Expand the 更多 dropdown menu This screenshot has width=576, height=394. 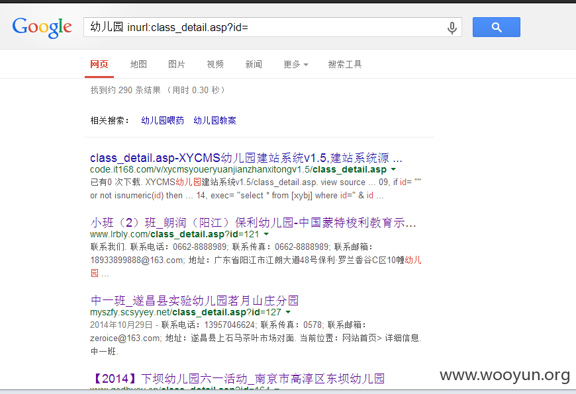click(x=296, y=65)
